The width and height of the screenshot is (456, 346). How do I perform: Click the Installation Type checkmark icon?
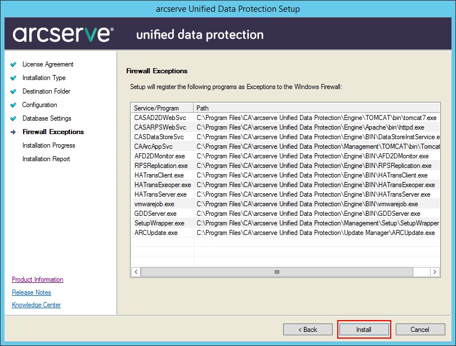click(14, 78)
